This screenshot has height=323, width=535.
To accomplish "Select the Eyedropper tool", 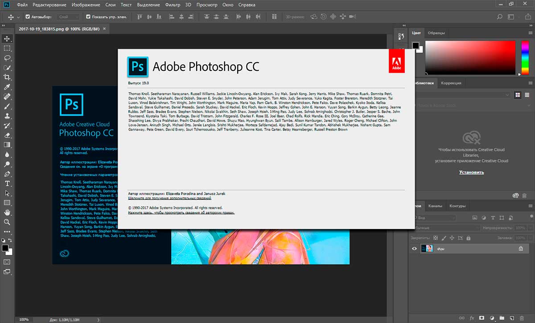I will [x=7, y=87].
